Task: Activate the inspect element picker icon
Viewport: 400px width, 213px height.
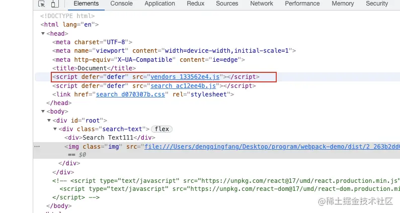Action: [42, 4]
